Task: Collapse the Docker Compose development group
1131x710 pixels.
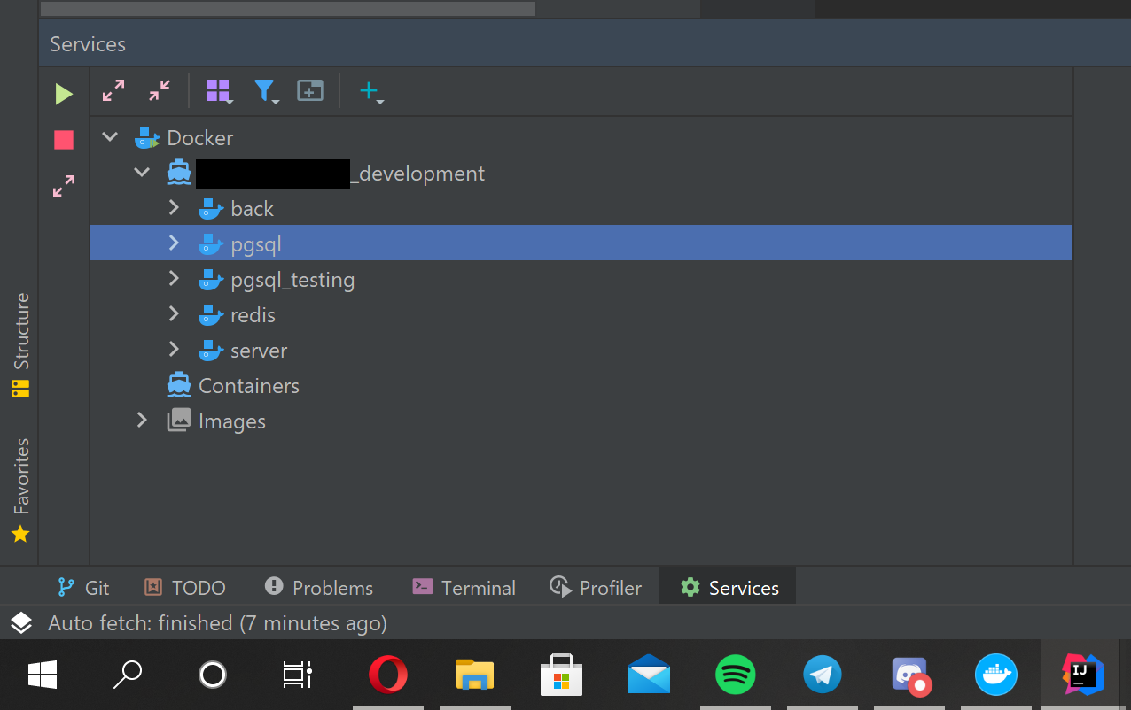Action: pyautogui.click(x=142, y=172)
